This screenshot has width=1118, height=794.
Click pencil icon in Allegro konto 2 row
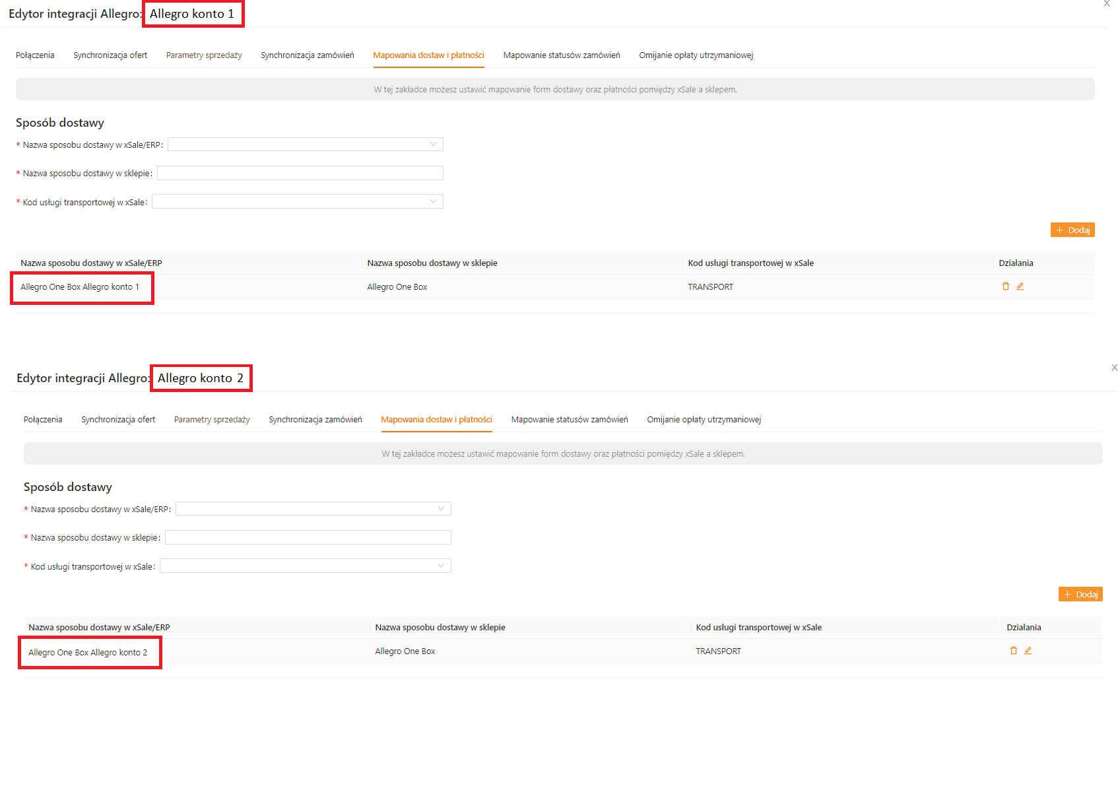1028,651
